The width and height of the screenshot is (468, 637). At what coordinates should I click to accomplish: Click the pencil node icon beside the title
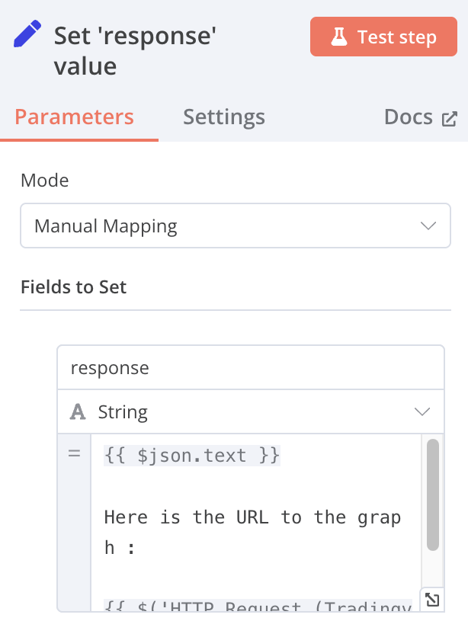(28, 35)
